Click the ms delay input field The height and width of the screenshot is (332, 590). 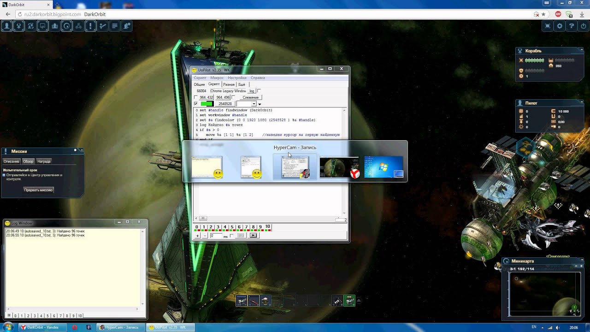216,236
